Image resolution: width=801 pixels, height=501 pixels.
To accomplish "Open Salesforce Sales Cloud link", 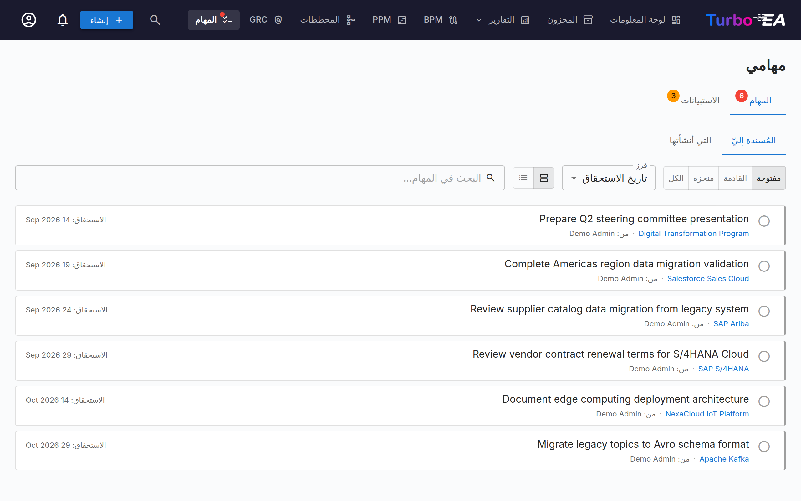I will (x=708, y=279).
